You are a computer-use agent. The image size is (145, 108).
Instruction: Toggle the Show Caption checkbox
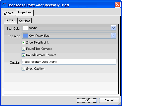pos(23,69)
